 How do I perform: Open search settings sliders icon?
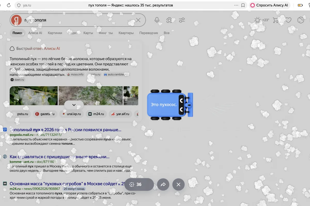182,20
